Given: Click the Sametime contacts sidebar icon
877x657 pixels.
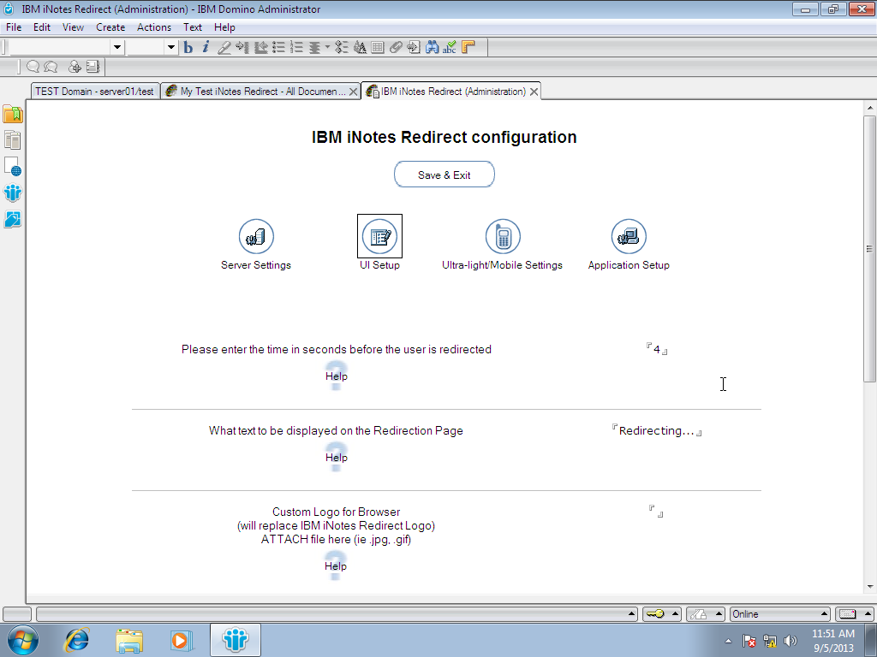Looking at the screenshot, I should [x=13, y=193].
